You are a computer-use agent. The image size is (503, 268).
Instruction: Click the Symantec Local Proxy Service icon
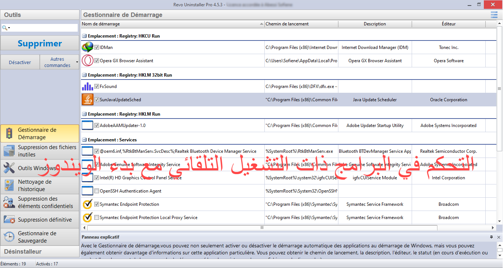(x=87, y=217)
